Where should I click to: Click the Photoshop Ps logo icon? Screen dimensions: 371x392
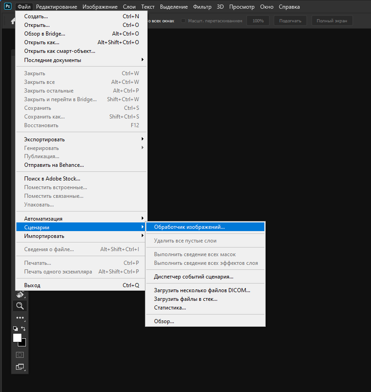(x=8, y=6)
